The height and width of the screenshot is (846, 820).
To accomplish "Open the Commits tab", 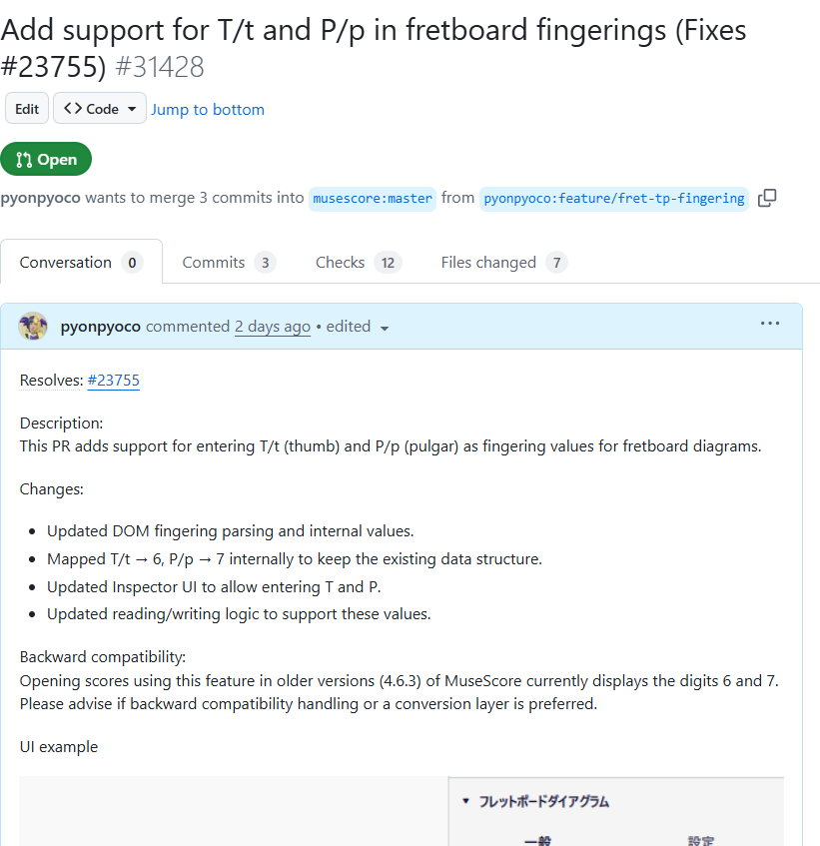I will point(229,263).
